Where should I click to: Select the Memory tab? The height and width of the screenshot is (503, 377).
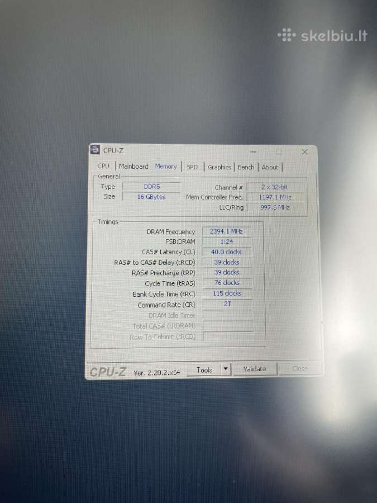(x=166, y=166)
